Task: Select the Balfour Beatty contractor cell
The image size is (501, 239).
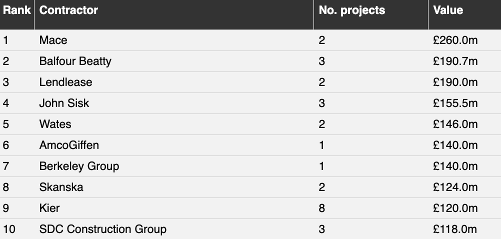Action: (75, 61)
